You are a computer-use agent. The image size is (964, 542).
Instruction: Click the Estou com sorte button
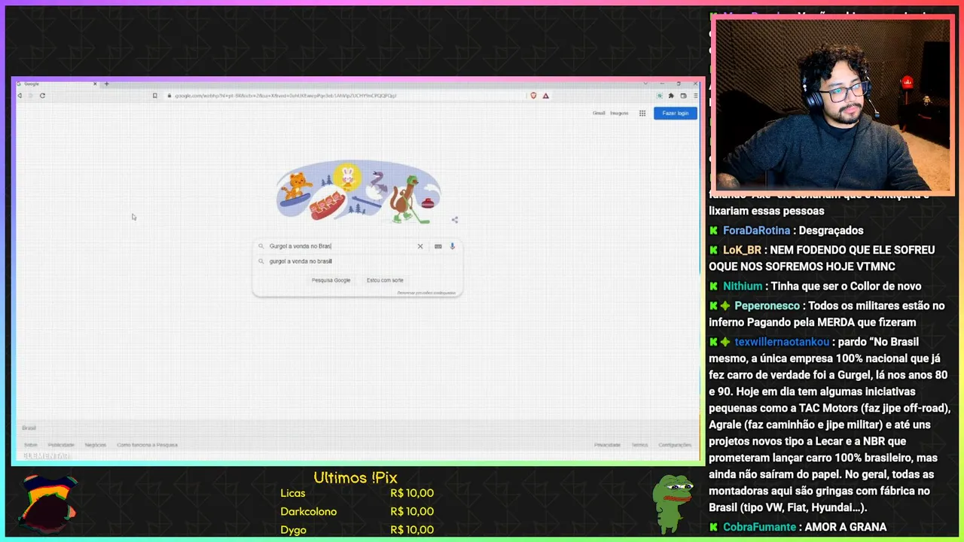tap(385, 280)
